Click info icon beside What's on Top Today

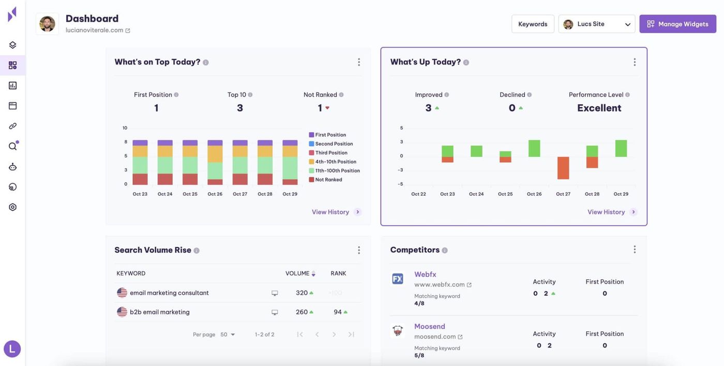tap(206, 62)
